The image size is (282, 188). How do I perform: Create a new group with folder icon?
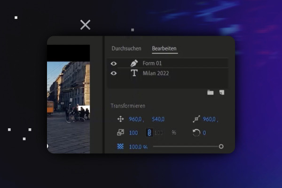pyautogui.click(x=210, y=93)
